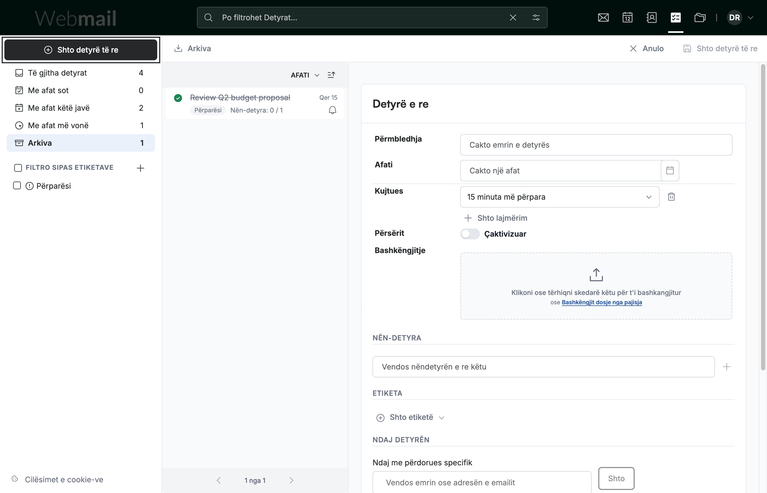Image resolution: width=767 pixels, height=493 pixels.
Task: Click the search magnifier icon
Action: click(x=208, y=18)
